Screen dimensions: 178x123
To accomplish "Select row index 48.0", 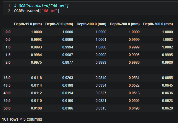I will click(7, 78).
